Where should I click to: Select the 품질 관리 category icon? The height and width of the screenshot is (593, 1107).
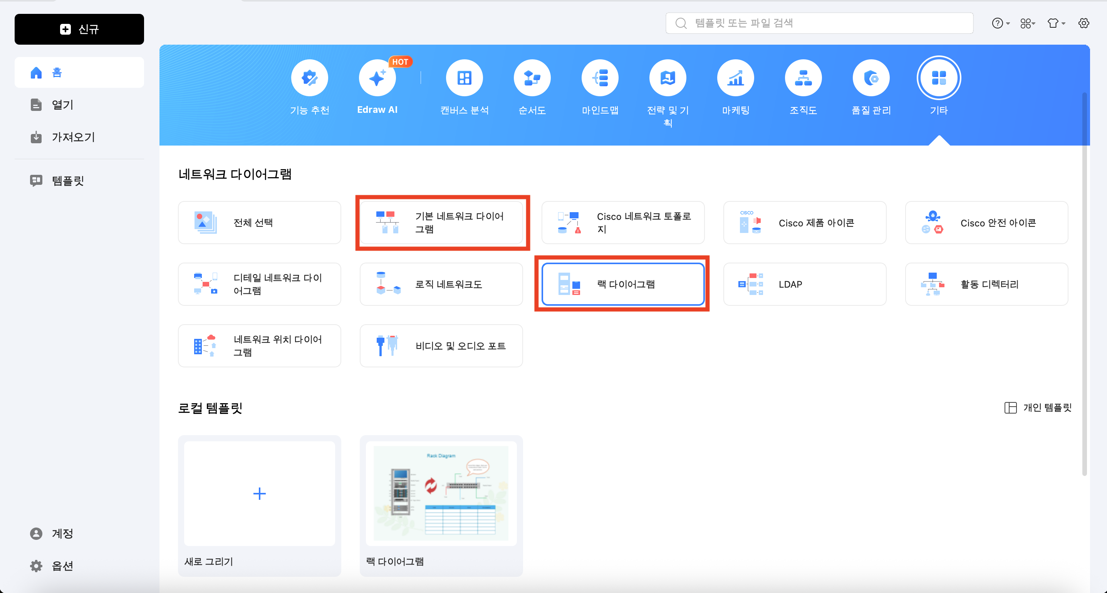[871, 78]
